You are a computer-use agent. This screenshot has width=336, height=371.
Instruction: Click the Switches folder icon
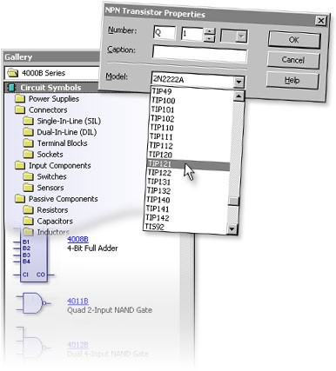coord(28,176)
